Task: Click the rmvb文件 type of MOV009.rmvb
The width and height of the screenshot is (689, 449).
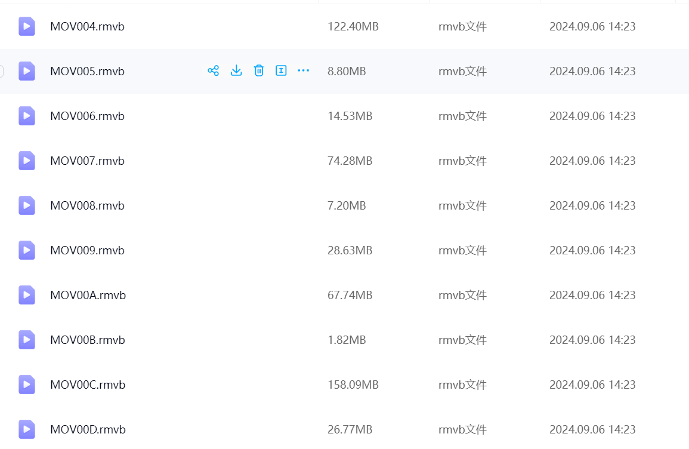Action: pyautogui.click(x=462, y=250)
